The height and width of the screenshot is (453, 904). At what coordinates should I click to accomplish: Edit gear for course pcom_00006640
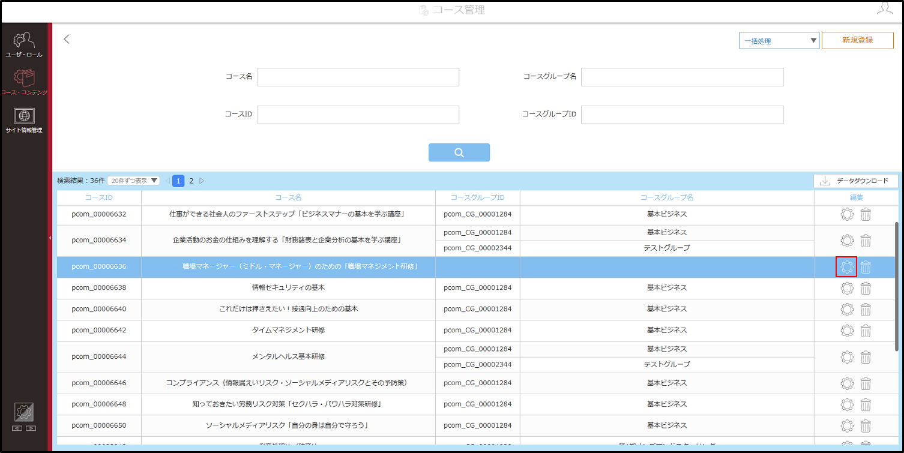coord(847,310)
